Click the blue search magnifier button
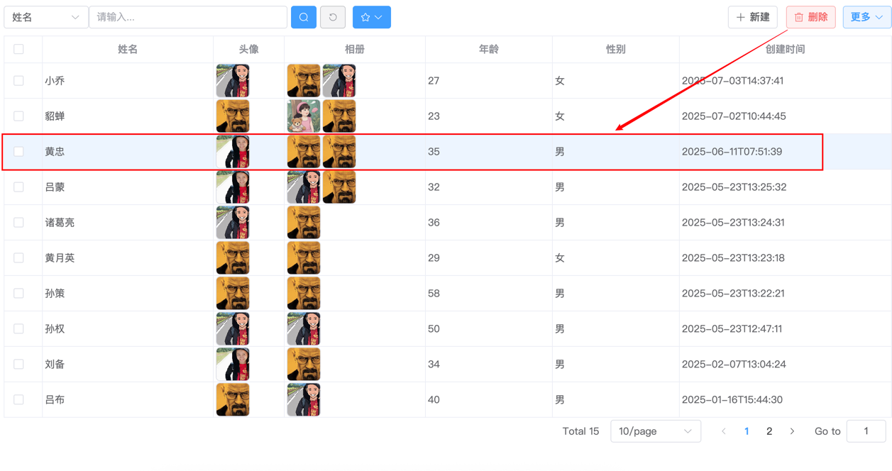892x471 pixels. (x=304, y=17)
